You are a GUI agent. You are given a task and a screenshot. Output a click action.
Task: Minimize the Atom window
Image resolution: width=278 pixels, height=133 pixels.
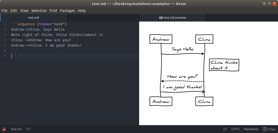click(x=264, y=4)
